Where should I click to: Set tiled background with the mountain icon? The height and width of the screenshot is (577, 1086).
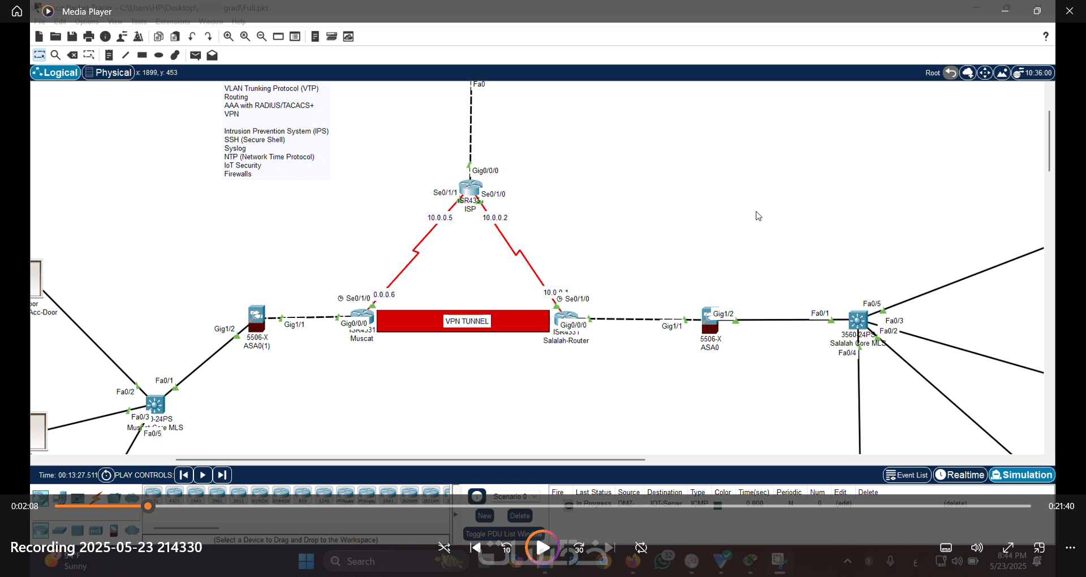[1002, 73]
